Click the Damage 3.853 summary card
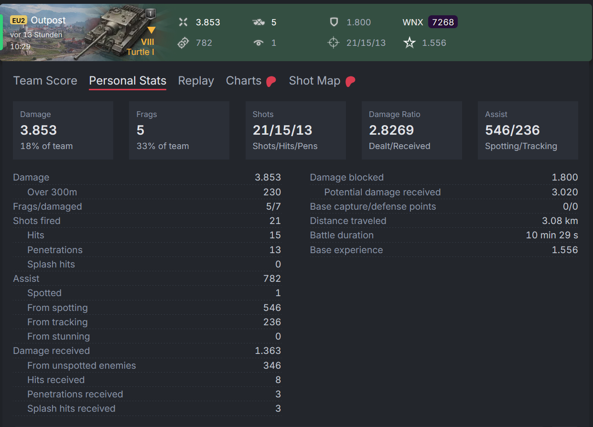This screenshot has width=593, height=427. tap(63, 130)
